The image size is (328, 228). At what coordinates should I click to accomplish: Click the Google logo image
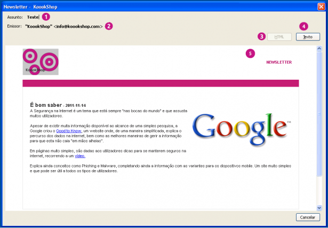tap(242, 129)
